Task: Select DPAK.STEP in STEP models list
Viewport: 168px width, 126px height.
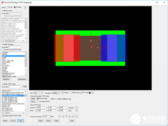Action: [x=6, y=105]
